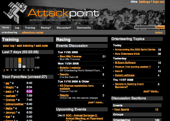
Task: Open Secrets in Seeking Event Sponsors topic
Action: pyautogui.click(x=129, y=85)
